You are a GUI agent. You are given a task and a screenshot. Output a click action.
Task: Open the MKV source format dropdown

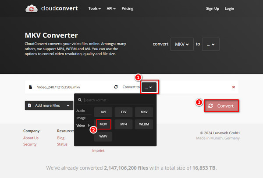pos(182,44)
